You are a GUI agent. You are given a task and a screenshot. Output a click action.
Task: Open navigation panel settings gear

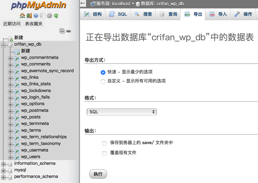click(x=49, y=15)
